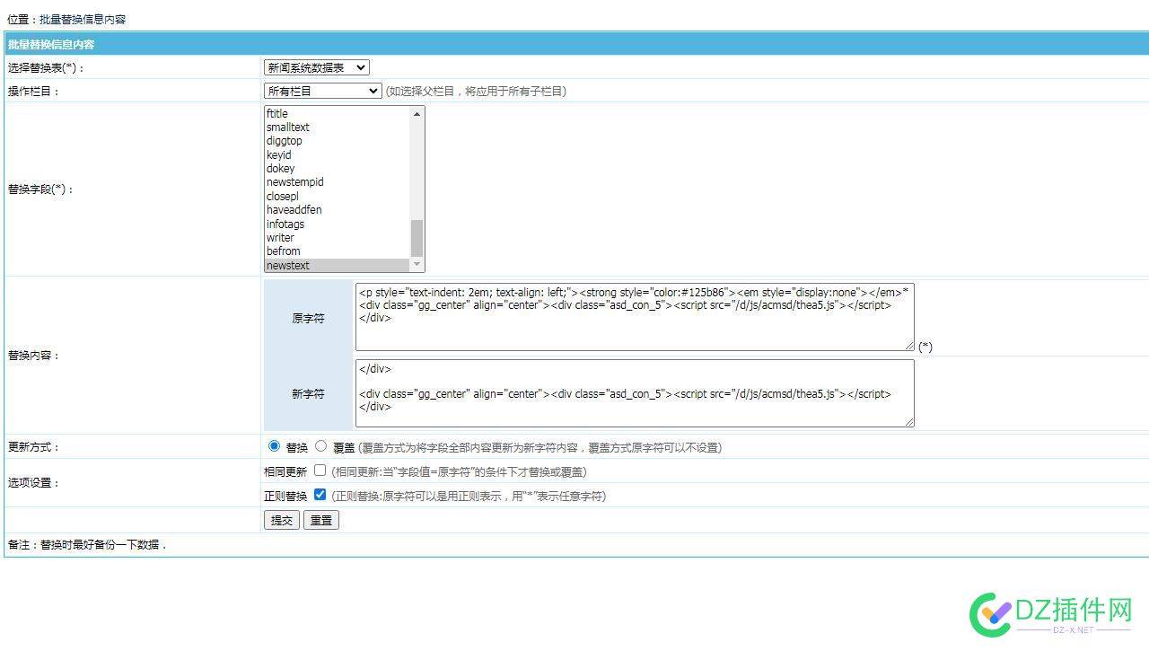Select smalltext in the field list
Viewport: 1149px width, 651px height.
[x=337, y=128]
